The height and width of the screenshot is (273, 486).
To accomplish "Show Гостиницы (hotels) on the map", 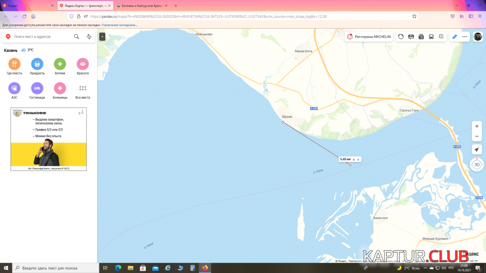I will 37,88.
